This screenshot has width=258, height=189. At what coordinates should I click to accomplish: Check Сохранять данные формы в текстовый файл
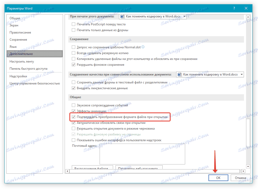[x=74, y=82]
